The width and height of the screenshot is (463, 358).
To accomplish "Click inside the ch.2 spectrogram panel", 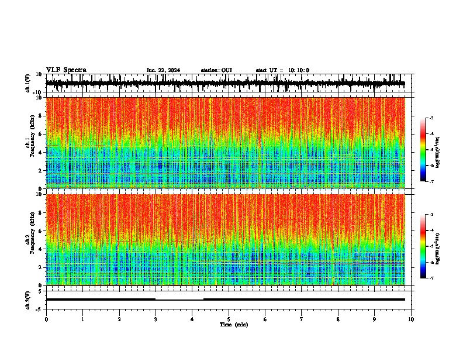I will [226, 240].
